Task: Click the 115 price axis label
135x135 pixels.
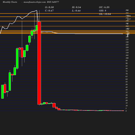Action: pos(127,50)
